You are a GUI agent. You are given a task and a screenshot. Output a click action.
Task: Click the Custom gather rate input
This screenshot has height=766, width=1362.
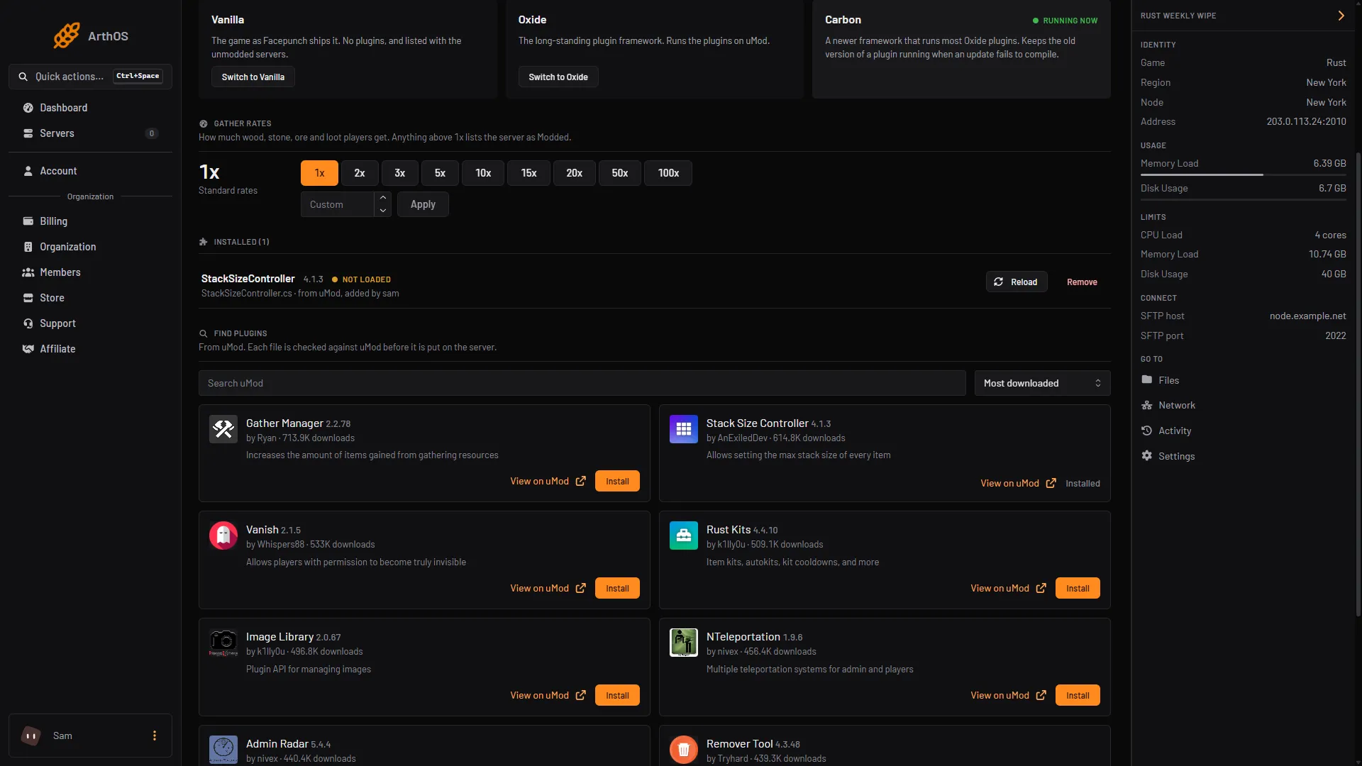pyautogui.click(x=338, y=204)
